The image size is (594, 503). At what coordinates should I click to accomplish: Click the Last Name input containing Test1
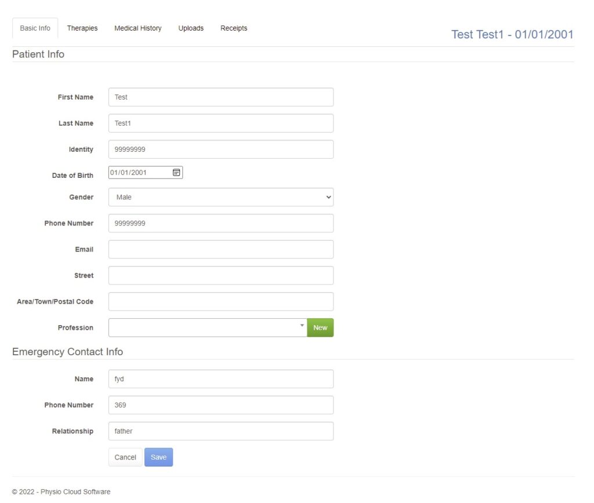tap(221, 123)
